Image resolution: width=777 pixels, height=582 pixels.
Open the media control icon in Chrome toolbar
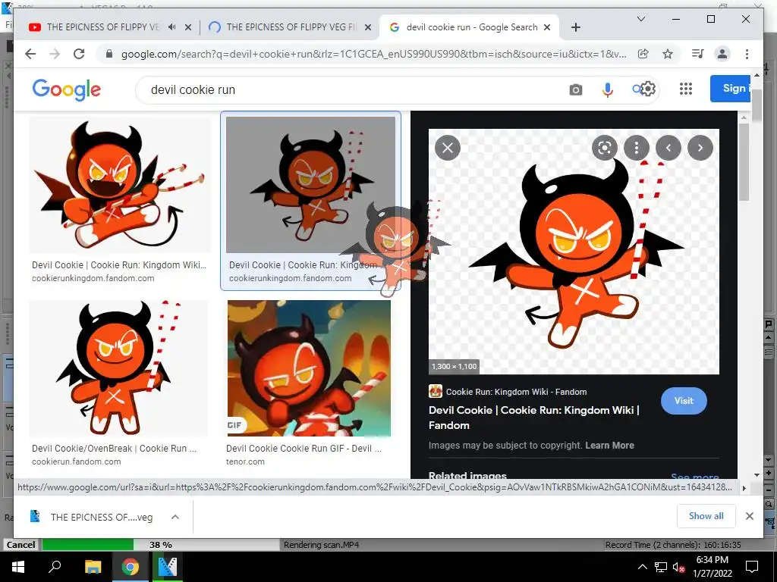tap(698, 54)
